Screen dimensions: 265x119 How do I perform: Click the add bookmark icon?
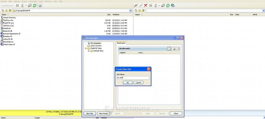[169, 49]
